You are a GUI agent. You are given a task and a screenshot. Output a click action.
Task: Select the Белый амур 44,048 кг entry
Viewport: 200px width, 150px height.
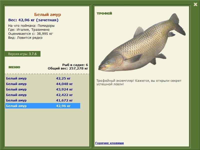[x=43, y=84]
